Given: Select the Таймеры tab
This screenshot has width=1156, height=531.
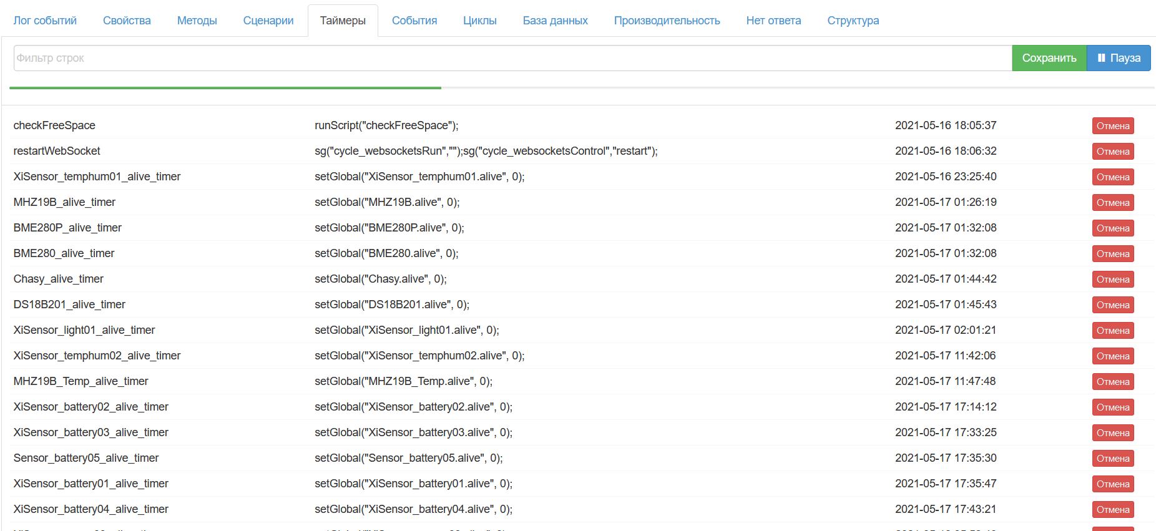Looking at the screenshot, I should (343, 21).
